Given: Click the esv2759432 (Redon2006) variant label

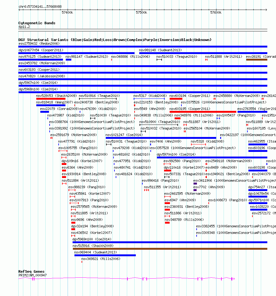Looking at the screenshot, I should 39,43.
